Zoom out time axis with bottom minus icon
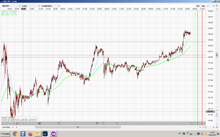220x137 pixels. point(203,127)
